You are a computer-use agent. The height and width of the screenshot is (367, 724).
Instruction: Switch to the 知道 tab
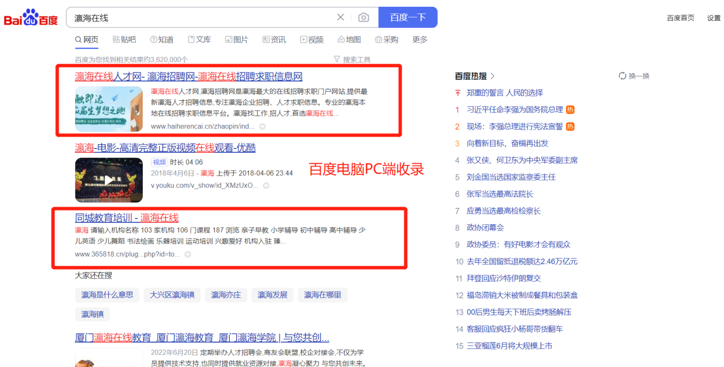coord(162,40)
